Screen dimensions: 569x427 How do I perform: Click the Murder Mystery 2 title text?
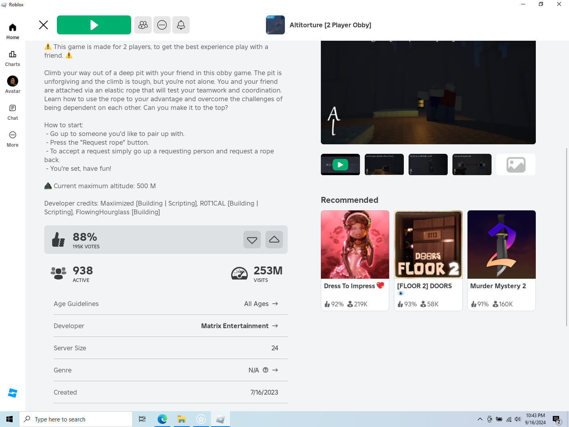click(498, 286)
